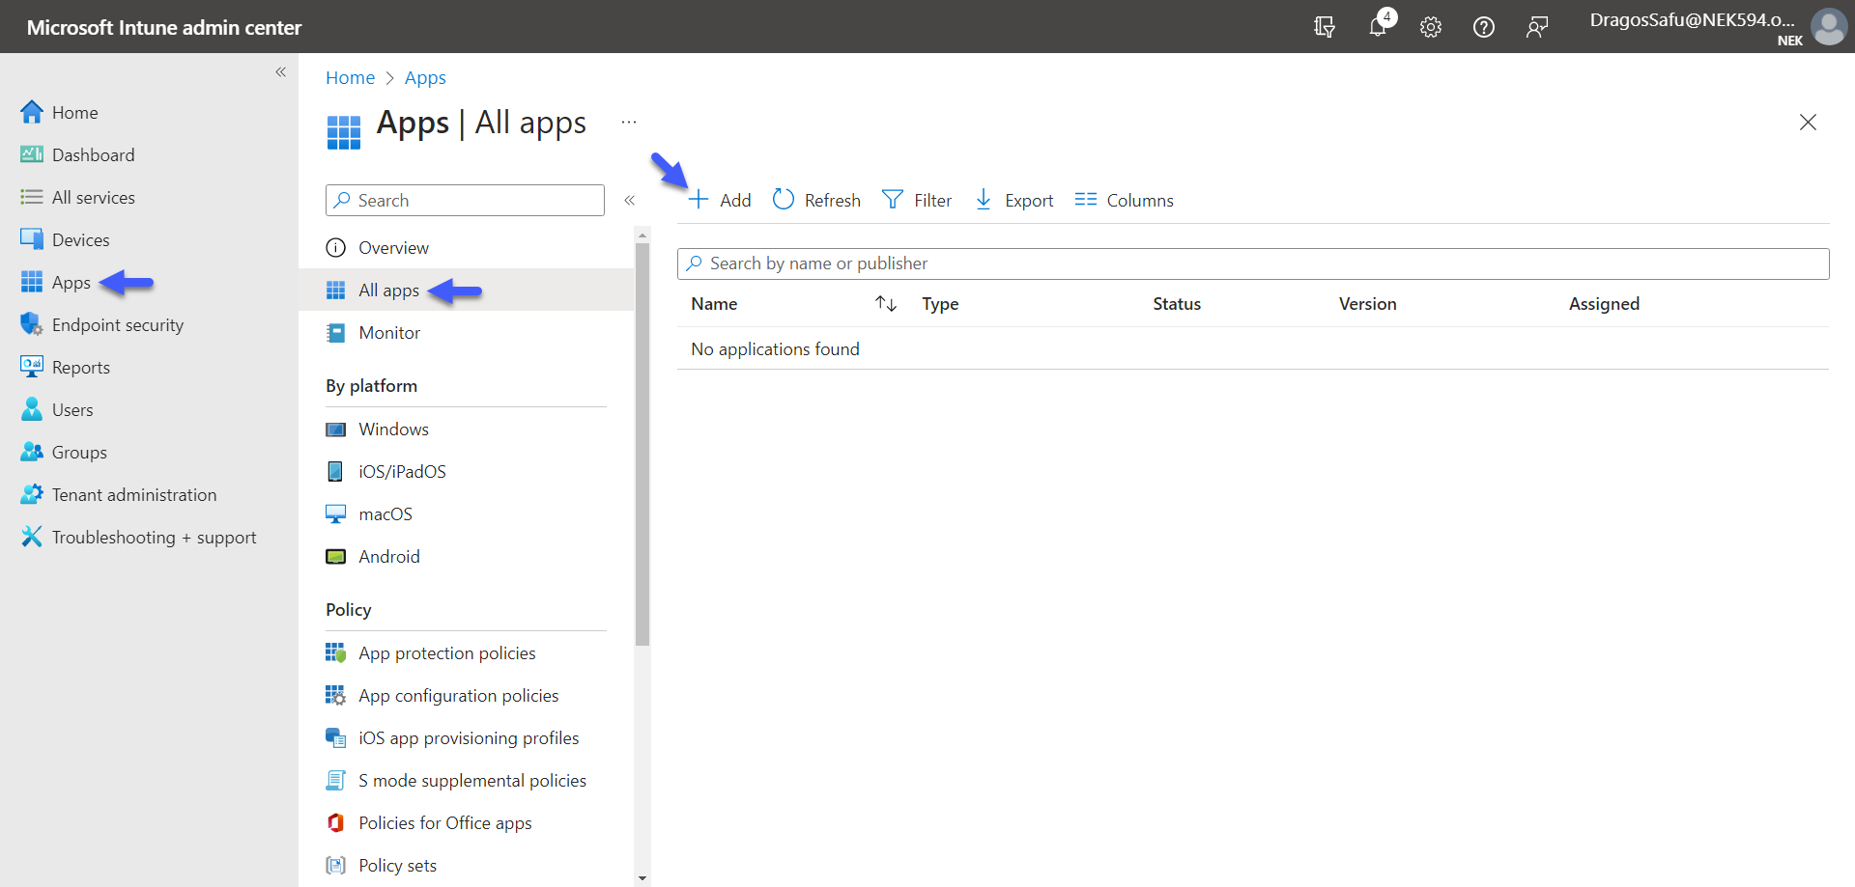Click the Policies for Office apps icon
The width and height of the screenshot is (1855, 887).
tap(335, 823)
